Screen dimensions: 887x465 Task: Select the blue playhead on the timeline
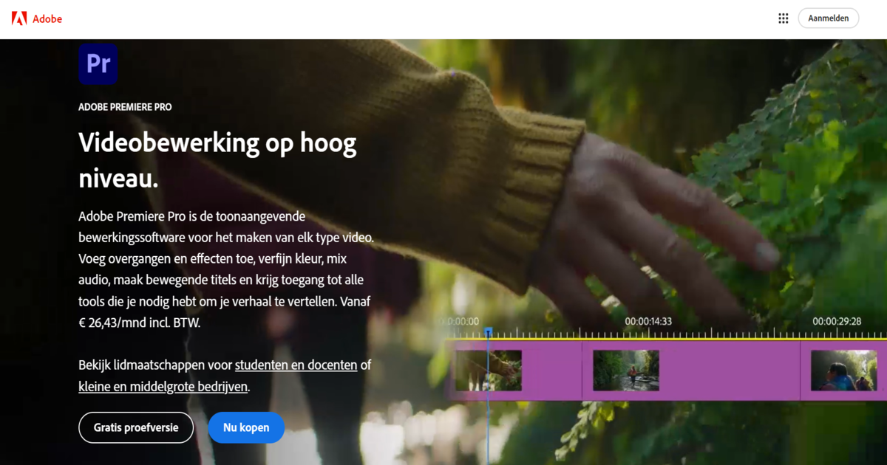(488, 334)
